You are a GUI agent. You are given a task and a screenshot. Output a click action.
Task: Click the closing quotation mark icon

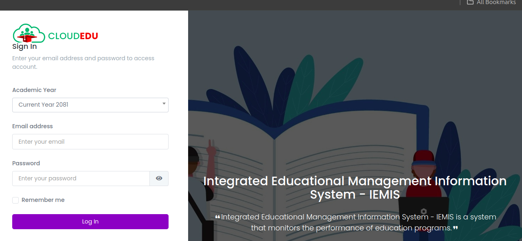455,228
